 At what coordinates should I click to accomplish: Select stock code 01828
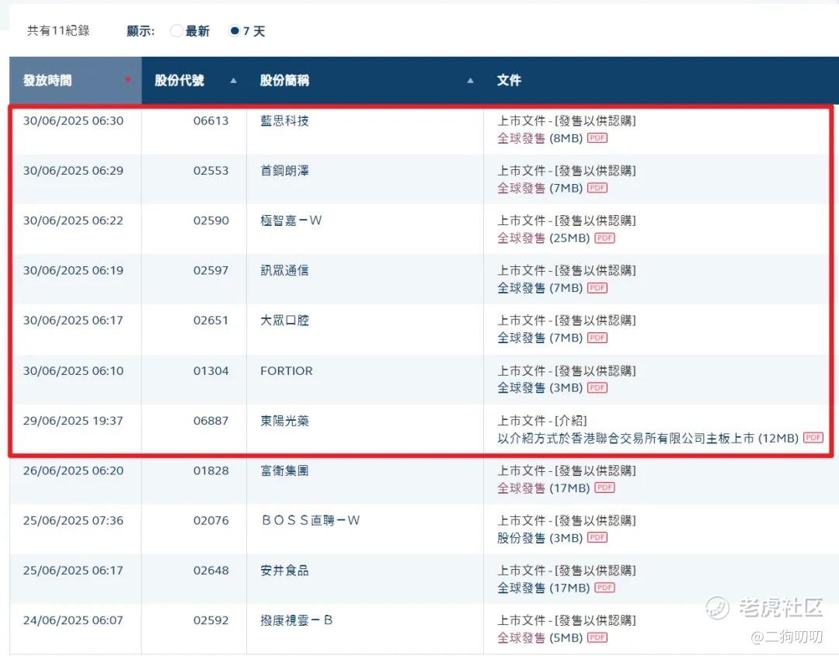[211, 470]
